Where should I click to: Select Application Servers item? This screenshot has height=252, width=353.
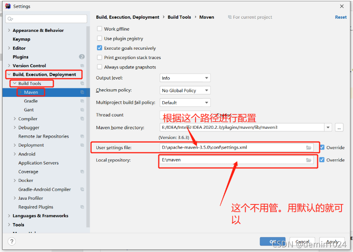point(38,163)
